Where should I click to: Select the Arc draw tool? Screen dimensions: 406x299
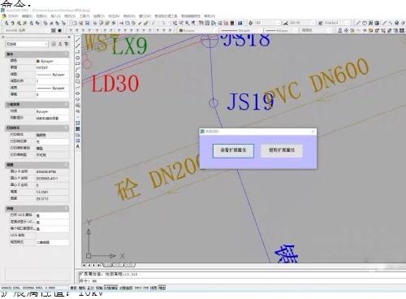[x=78, y=69]
